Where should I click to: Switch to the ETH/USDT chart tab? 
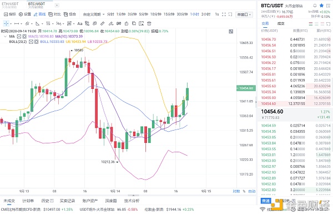[x=10, y=5]
